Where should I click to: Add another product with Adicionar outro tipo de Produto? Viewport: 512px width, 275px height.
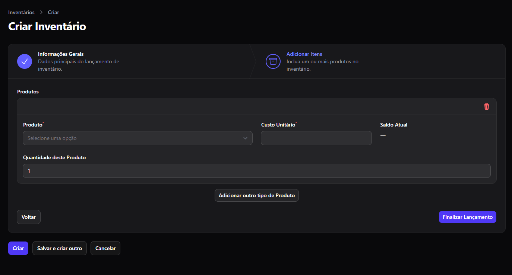pyautogui.click(x=257, y=195)
